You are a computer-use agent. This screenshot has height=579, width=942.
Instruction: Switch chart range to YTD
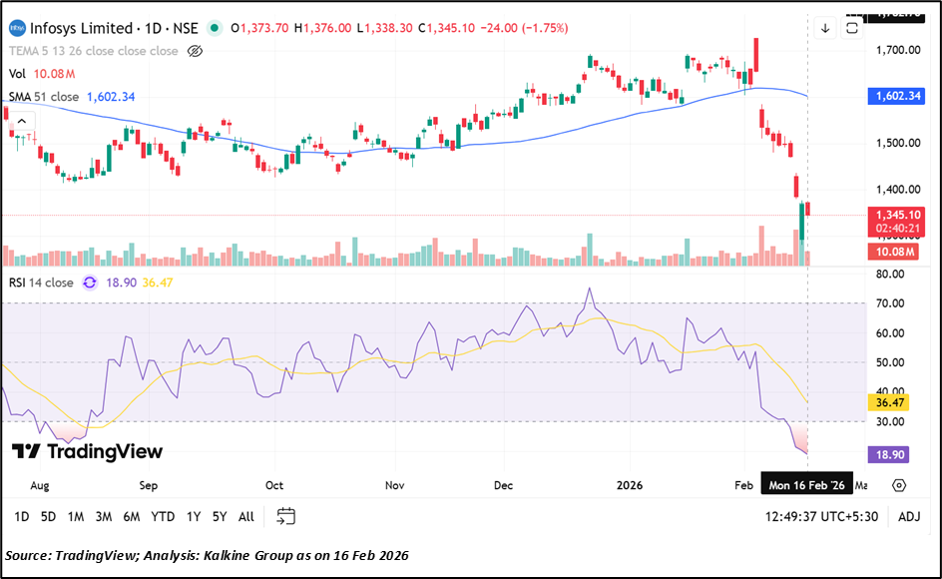(163, 516)
